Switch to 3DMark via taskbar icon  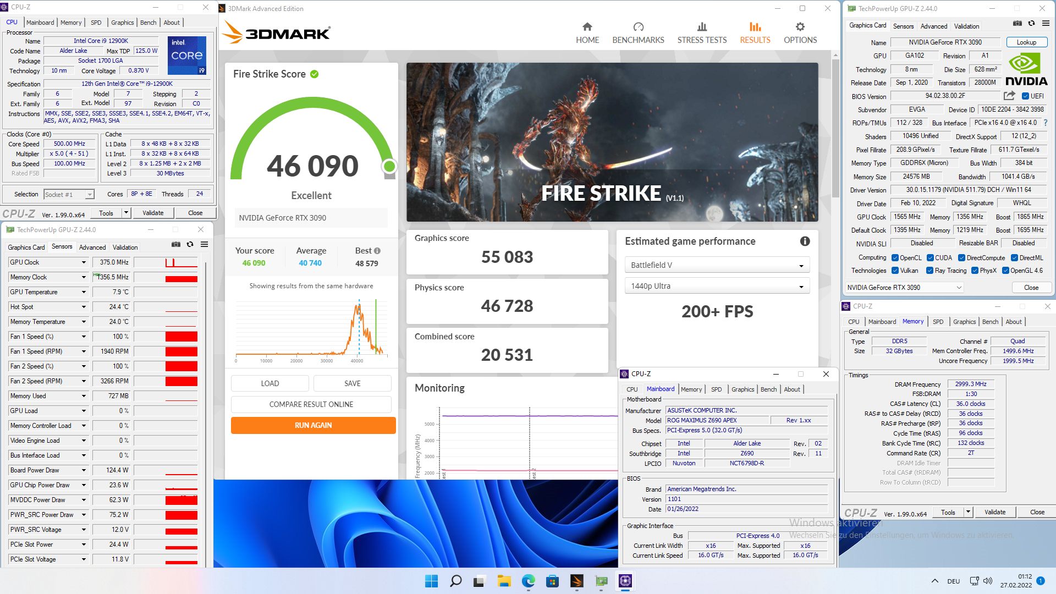[577, 581]
